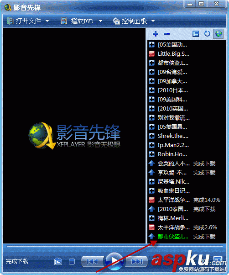Maximize the 影音先锋 window
The height and width of the screenshot is (275, 229).
pos(201,4)
